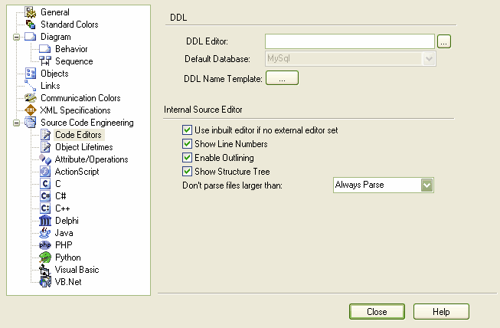Open the Default Database dropdown arrow

[429, 59]
